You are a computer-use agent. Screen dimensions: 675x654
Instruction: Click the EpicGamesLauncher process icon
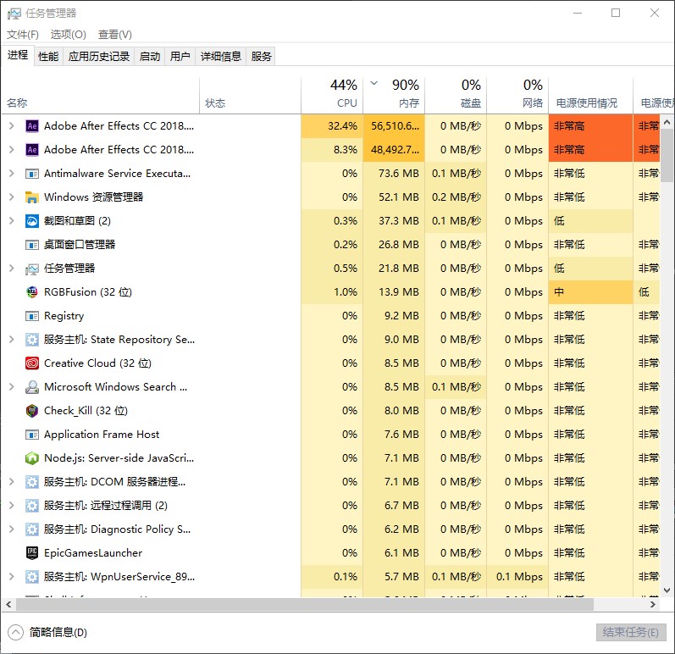point(32,553)
